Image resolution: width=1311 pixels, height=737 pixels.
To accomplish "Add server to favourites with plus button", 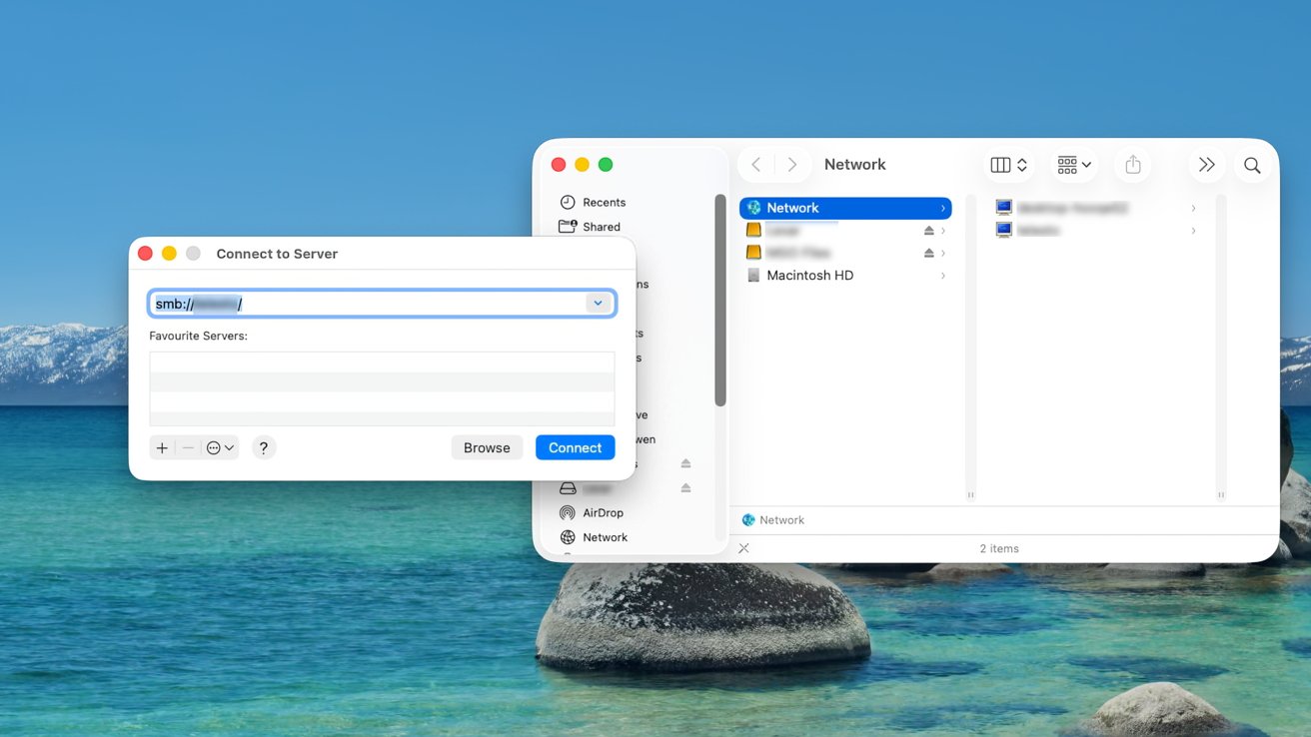I will point(162,448).
